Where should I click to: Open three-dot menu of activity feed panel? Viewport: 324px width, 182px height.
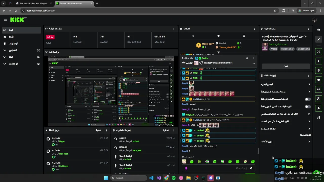click(106, 130)
